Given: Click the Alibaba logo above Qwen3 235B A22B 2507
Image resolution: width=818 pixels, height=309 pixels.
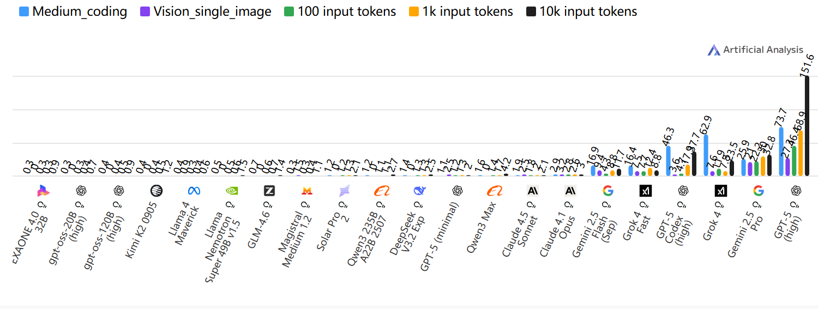Looking at the screenshot, I should (x=382, y=191).
